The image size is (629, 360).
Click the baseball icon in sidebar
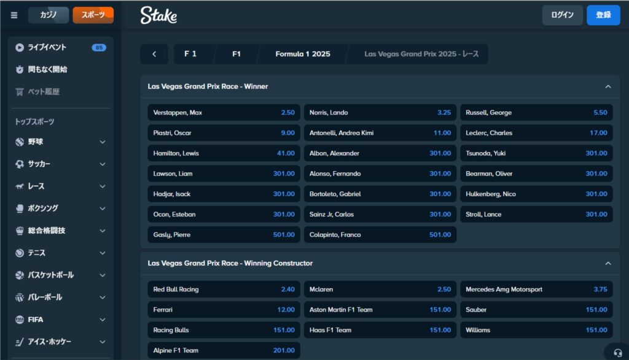20,142
